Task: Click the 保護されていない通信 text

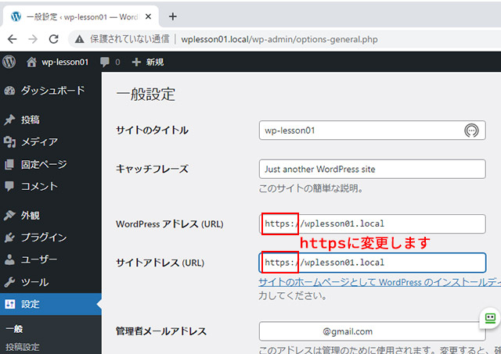Action: pos(130,39)
